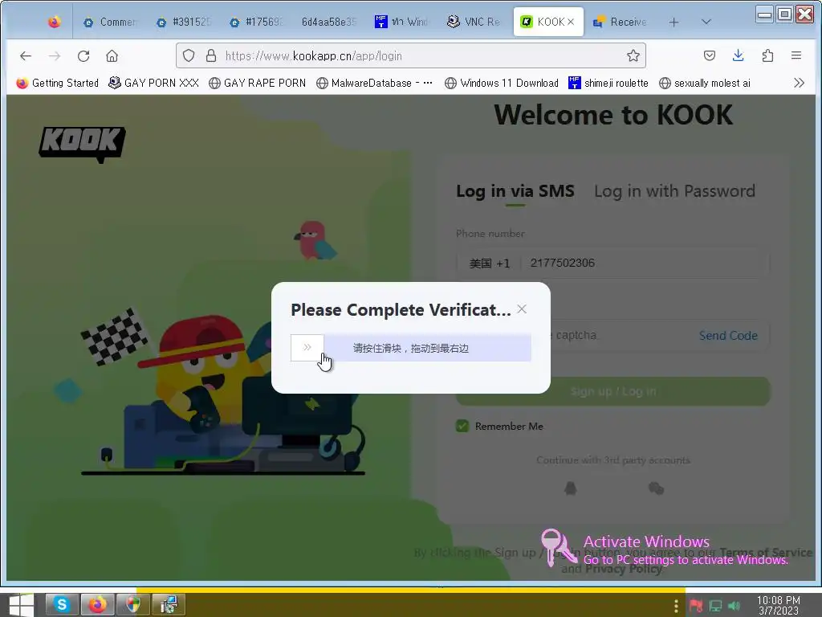Viewport: 822px width, 617px height.
Task: Expand the list all tabs chevron
Action: [x=706, y=22]
